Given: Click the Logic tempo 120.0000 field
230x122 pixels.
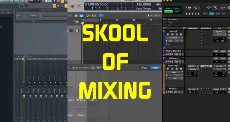Looking at the screenshot, I should 144,4.
